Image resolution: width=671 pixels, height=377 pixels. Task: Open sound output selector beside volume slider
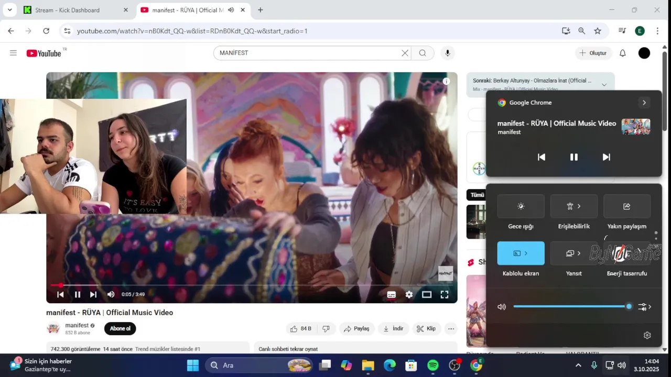click(645, 307)
